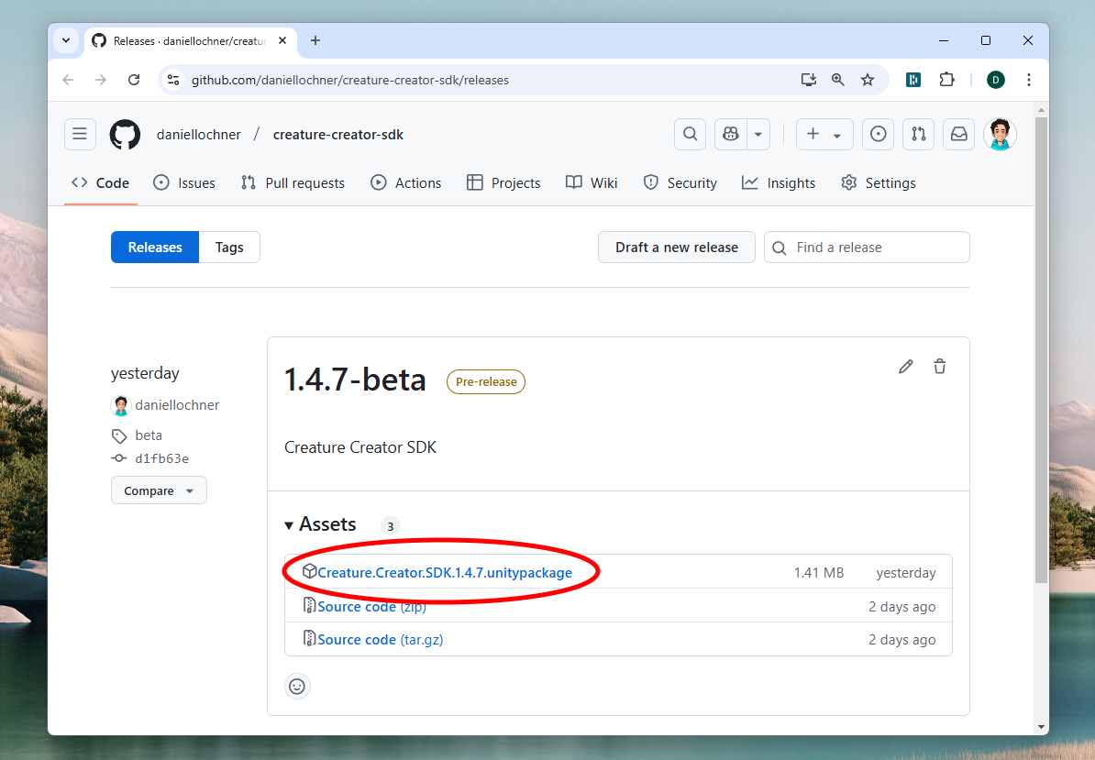
Task: Open repository Settings tab
Action: click(x=879, y=182)
